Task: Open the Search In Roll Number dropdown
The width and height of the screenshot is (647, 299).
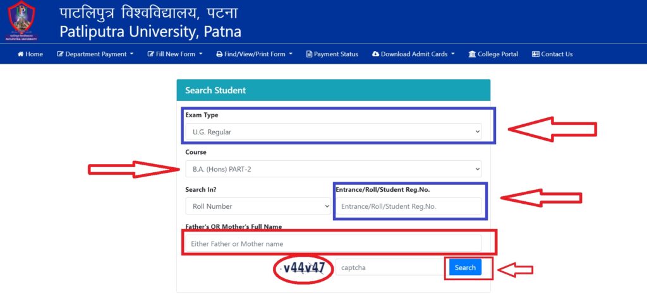Action: [x=258, y=206]
